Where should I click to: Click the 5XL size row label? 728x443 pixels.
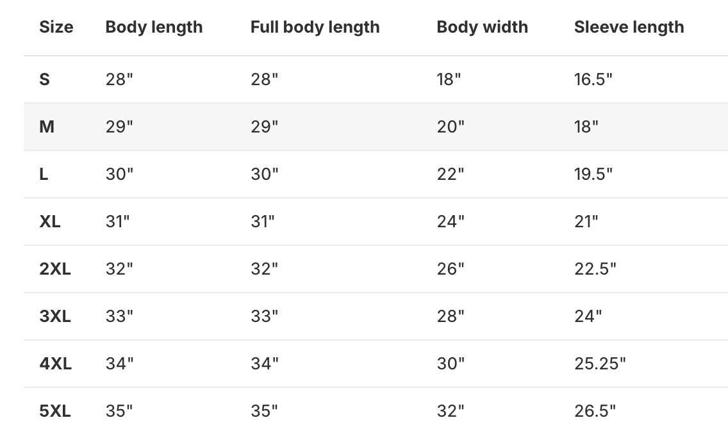[55, 411]
